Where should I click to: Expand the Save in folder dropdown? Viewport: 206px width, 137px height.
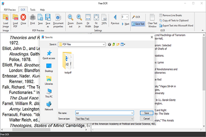coord(103,44)
